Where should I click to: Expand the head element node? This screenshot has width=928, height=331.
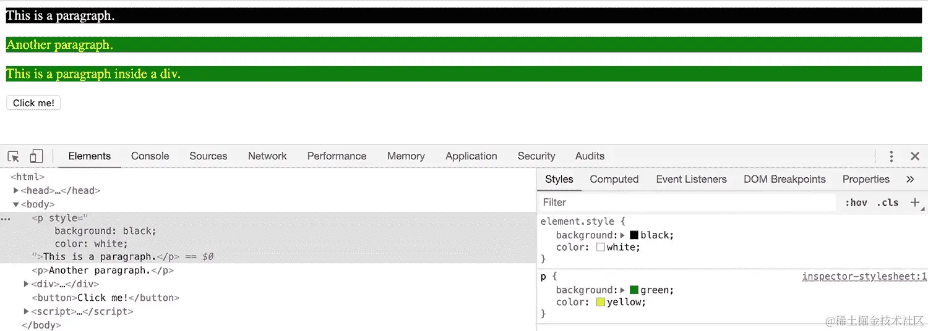coord(16,191)
